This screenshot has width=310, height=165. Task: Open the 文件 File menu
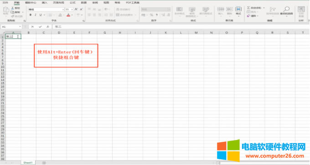(5, 3)
